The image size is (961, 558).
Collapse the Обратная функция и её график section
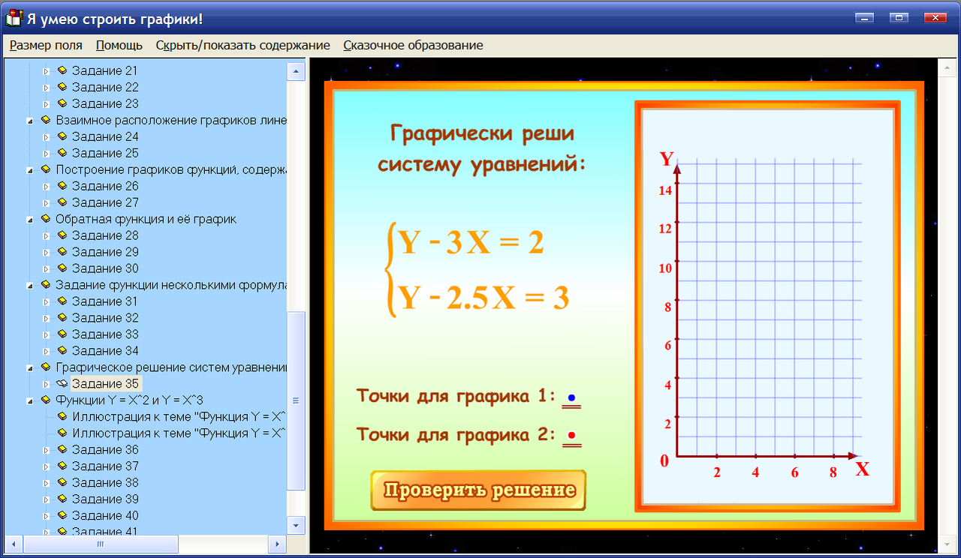coord(30,219)
